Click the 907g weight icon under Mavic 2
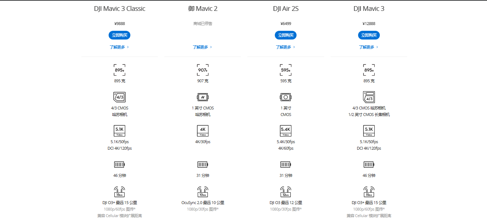The width and height of the screenshot is (487, 220). pos(202,70)
